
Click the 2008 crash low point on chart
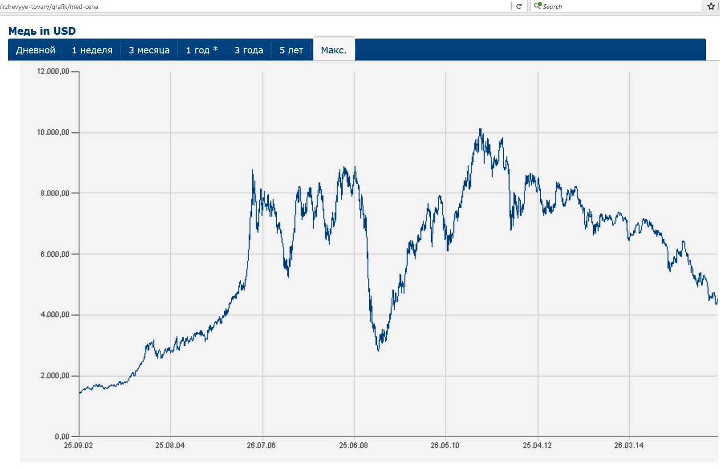click(378, 350)
